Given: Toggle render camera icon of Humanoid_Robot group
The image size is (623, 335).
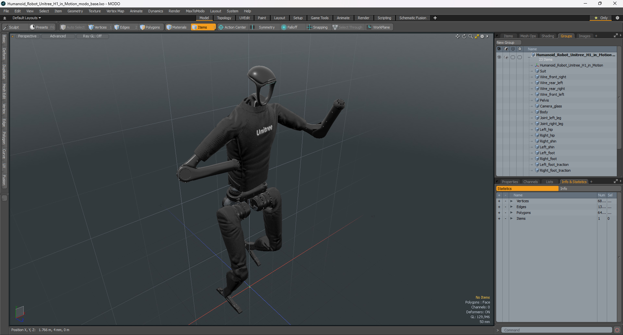Looking at the screenshot, I should coord(506,57).
